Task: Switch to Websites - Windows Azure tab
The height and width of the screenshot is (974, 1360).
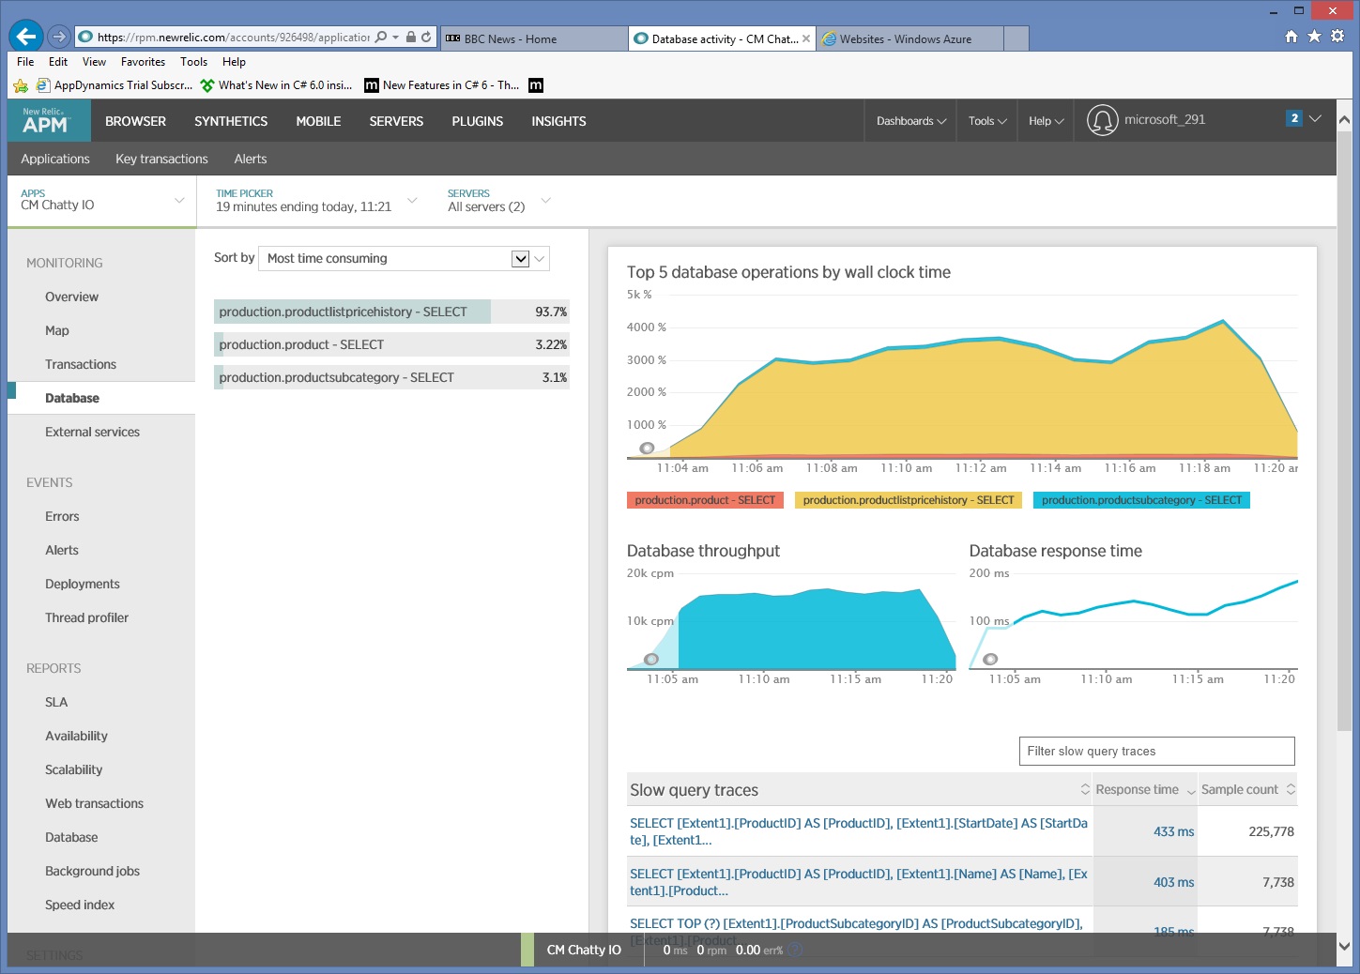Action: [x=910, y=38]
